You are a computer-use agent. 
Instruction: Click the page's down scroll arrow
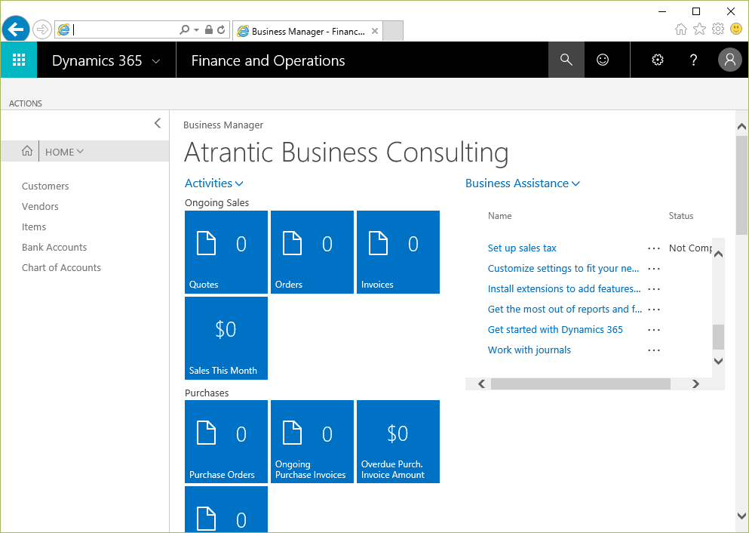[741, 516]
